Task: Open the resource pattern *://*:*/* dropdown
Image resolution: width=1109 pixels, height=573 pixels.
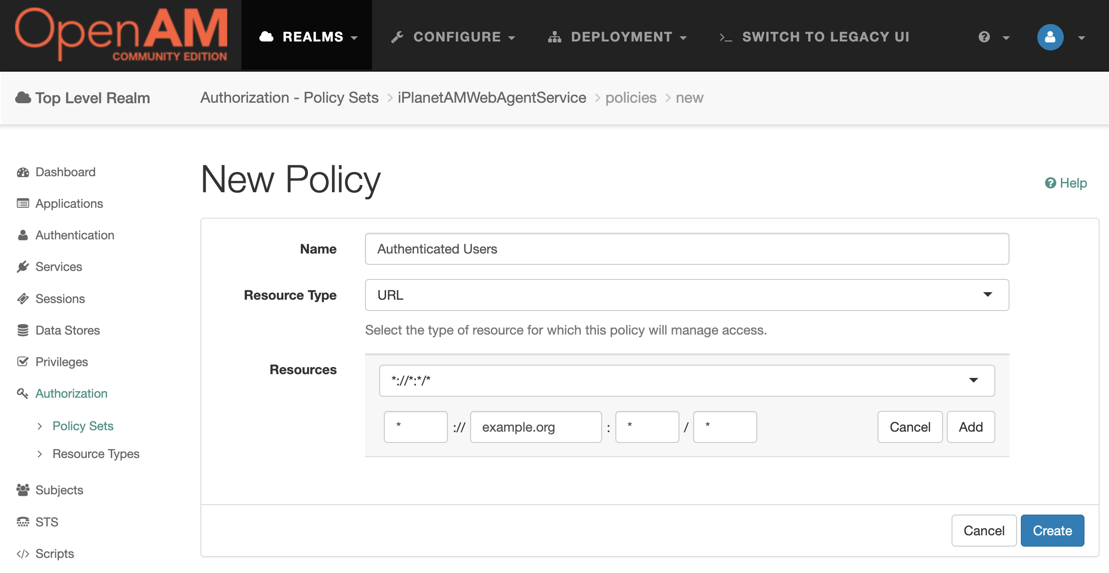Action: coord(687,380)
